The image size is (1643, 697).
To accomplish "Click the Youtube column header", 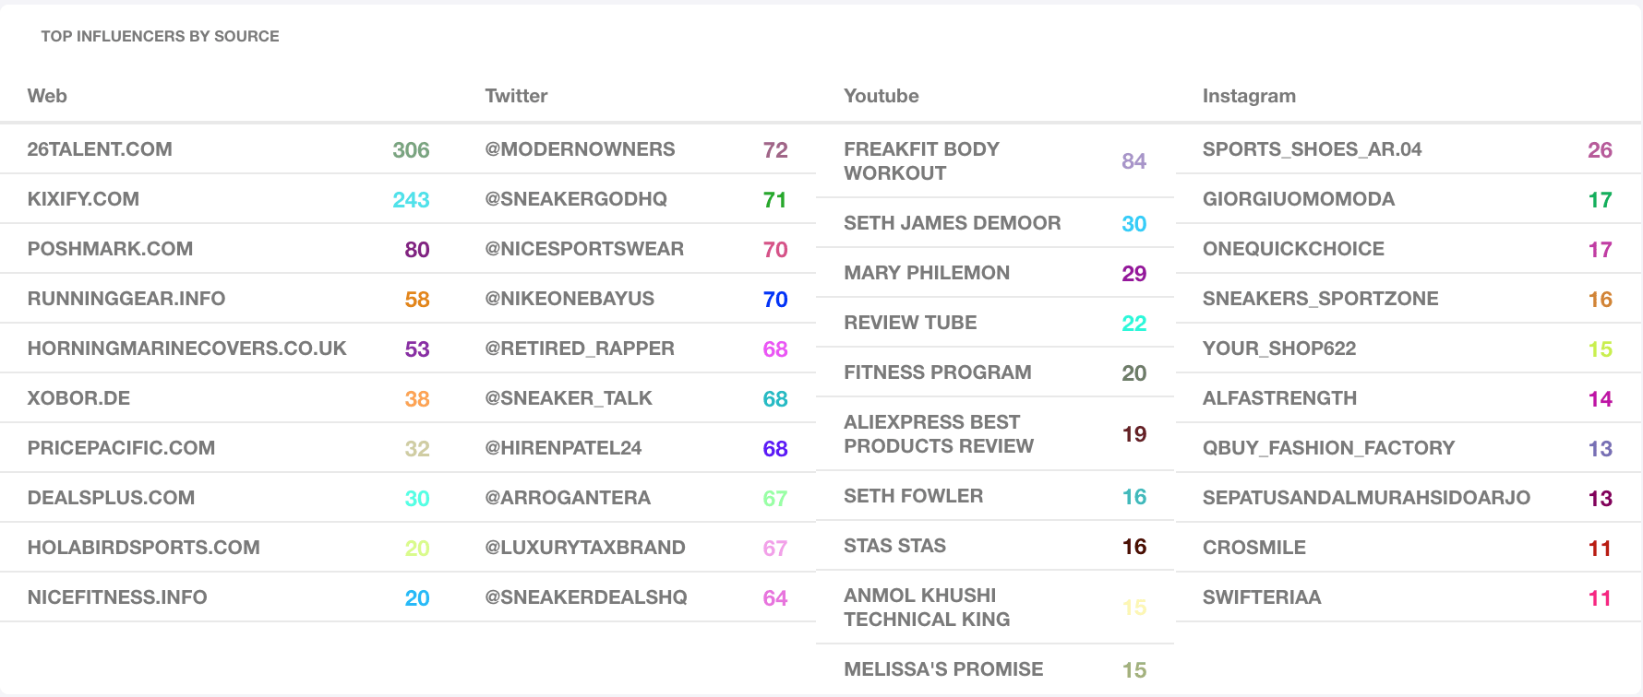I will point(881,96).
